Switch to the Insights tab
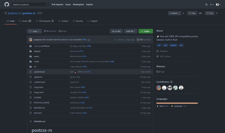 [92, 21]
